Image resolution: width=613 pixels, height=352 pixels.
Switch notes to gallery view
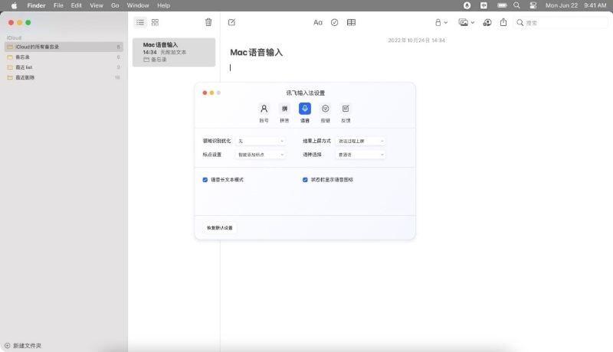155,22
